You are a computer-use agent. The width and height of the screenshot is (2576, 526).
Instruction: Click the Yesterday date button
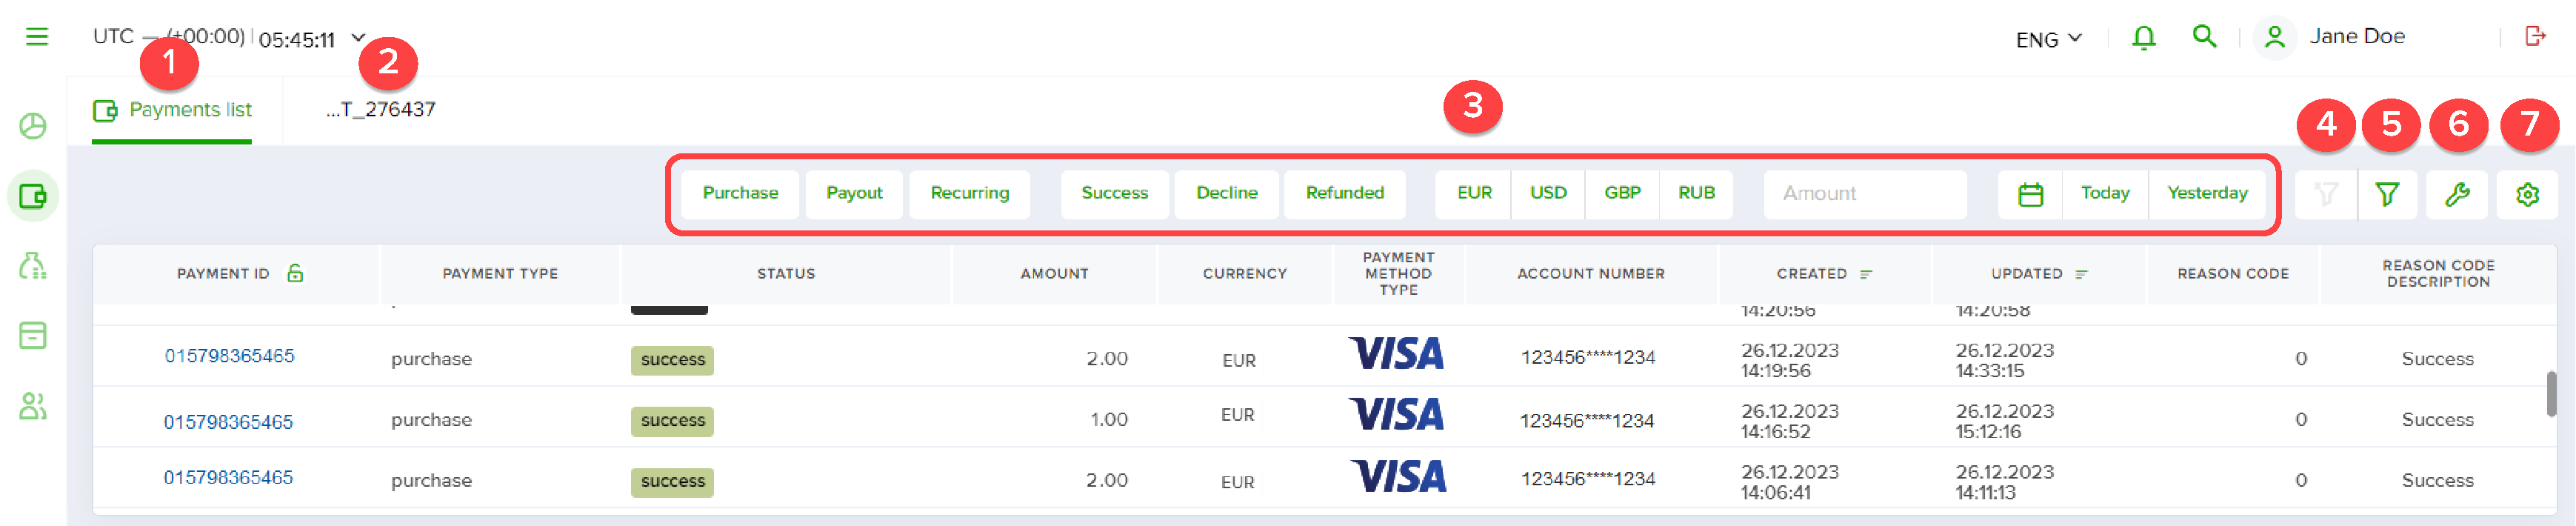(2207, 193)
